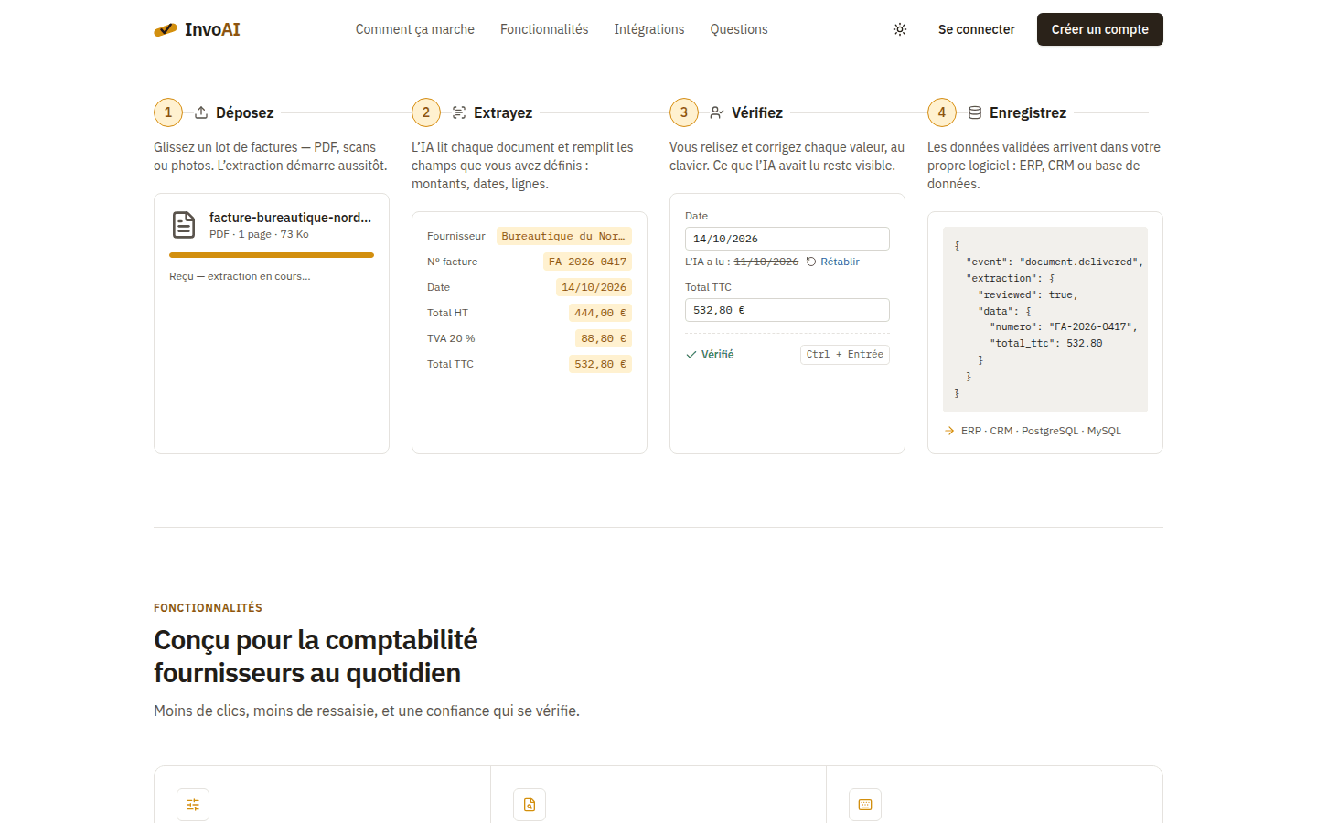
Task: Click the undo arrow icon next to Rétablir
Action: pos(811,262)
